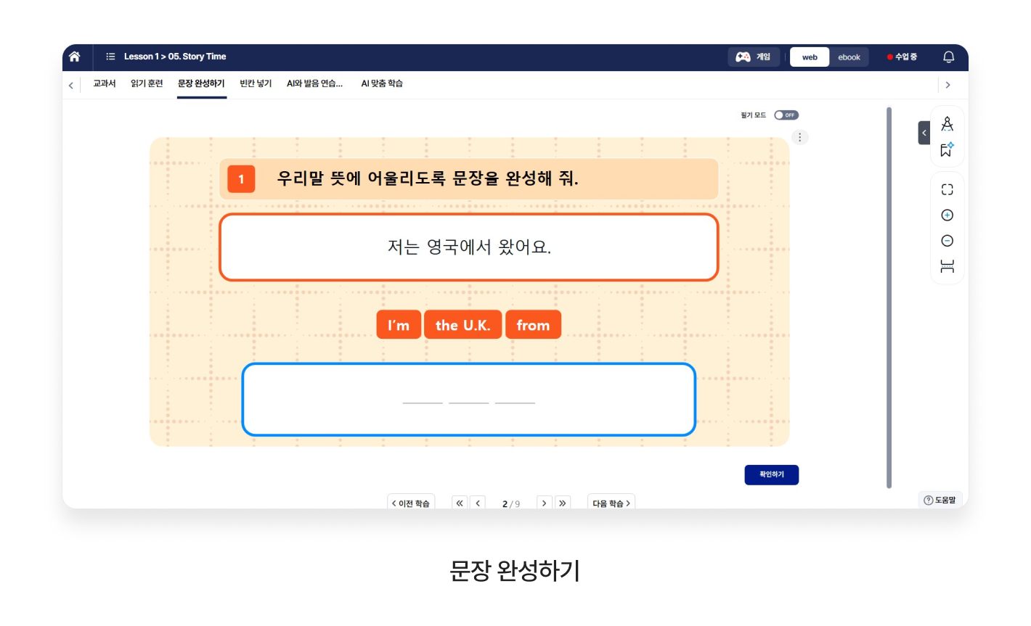Open the 게임 button

tap(754, 57)
